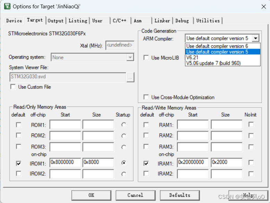This screenshot has width=270, height=203.
Task: Uncheck the IRAM1 default checkbox
Action: tap(146, 163)
